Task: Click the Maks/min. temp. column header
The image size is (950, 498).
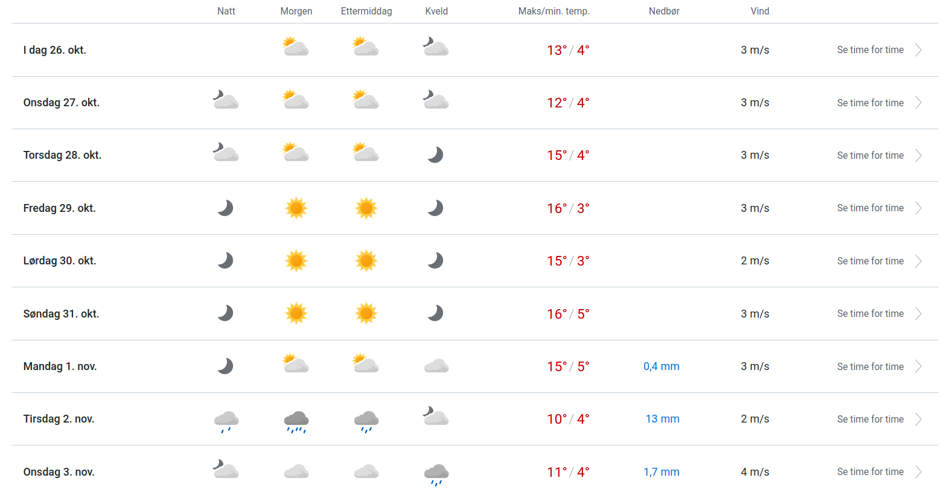Action: point(553,11)
